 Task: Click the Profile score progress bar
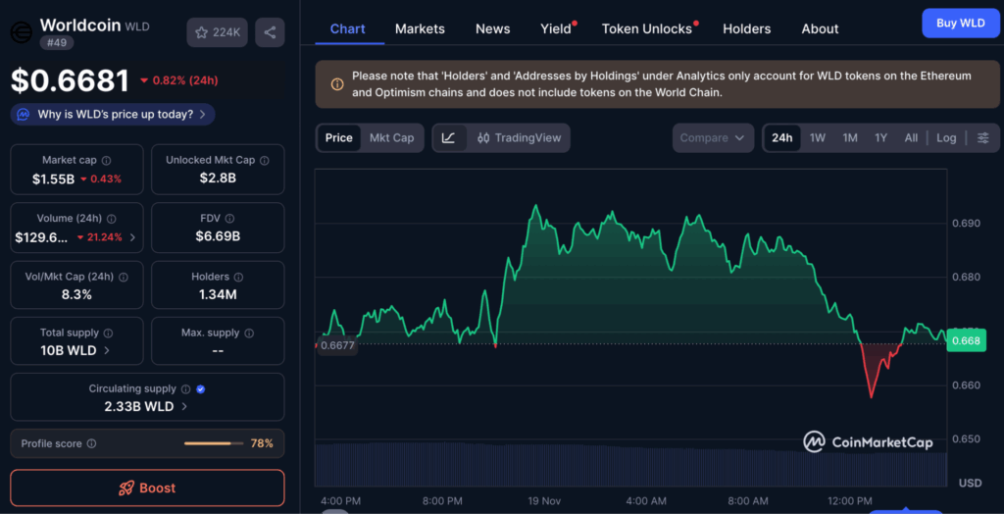point(213,444)
